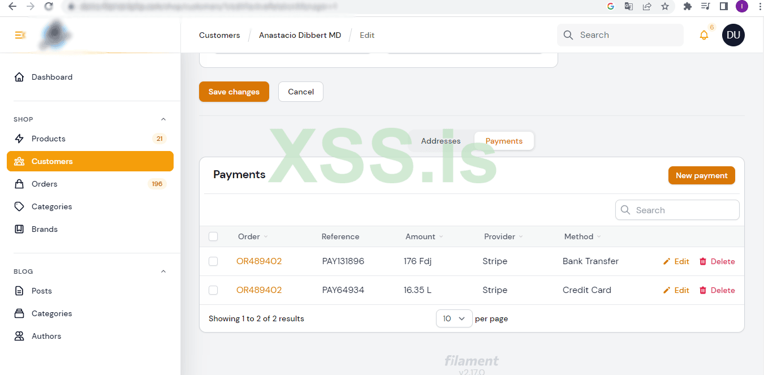Image resolution: width=764 pixels, height=375 pixels.
Task: Open Brands in the sidebar
Action: pos(90,229)
